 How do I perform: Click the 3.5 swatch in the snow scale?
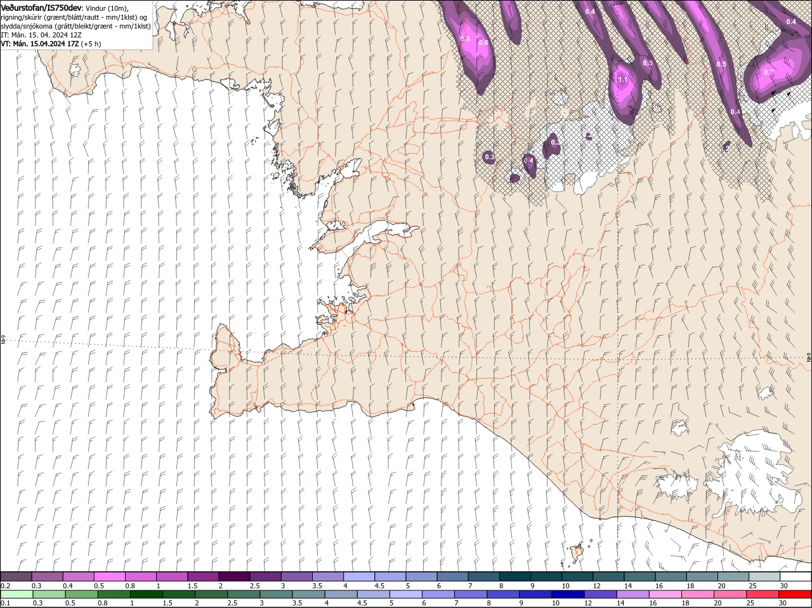click(x=328, y=576)
